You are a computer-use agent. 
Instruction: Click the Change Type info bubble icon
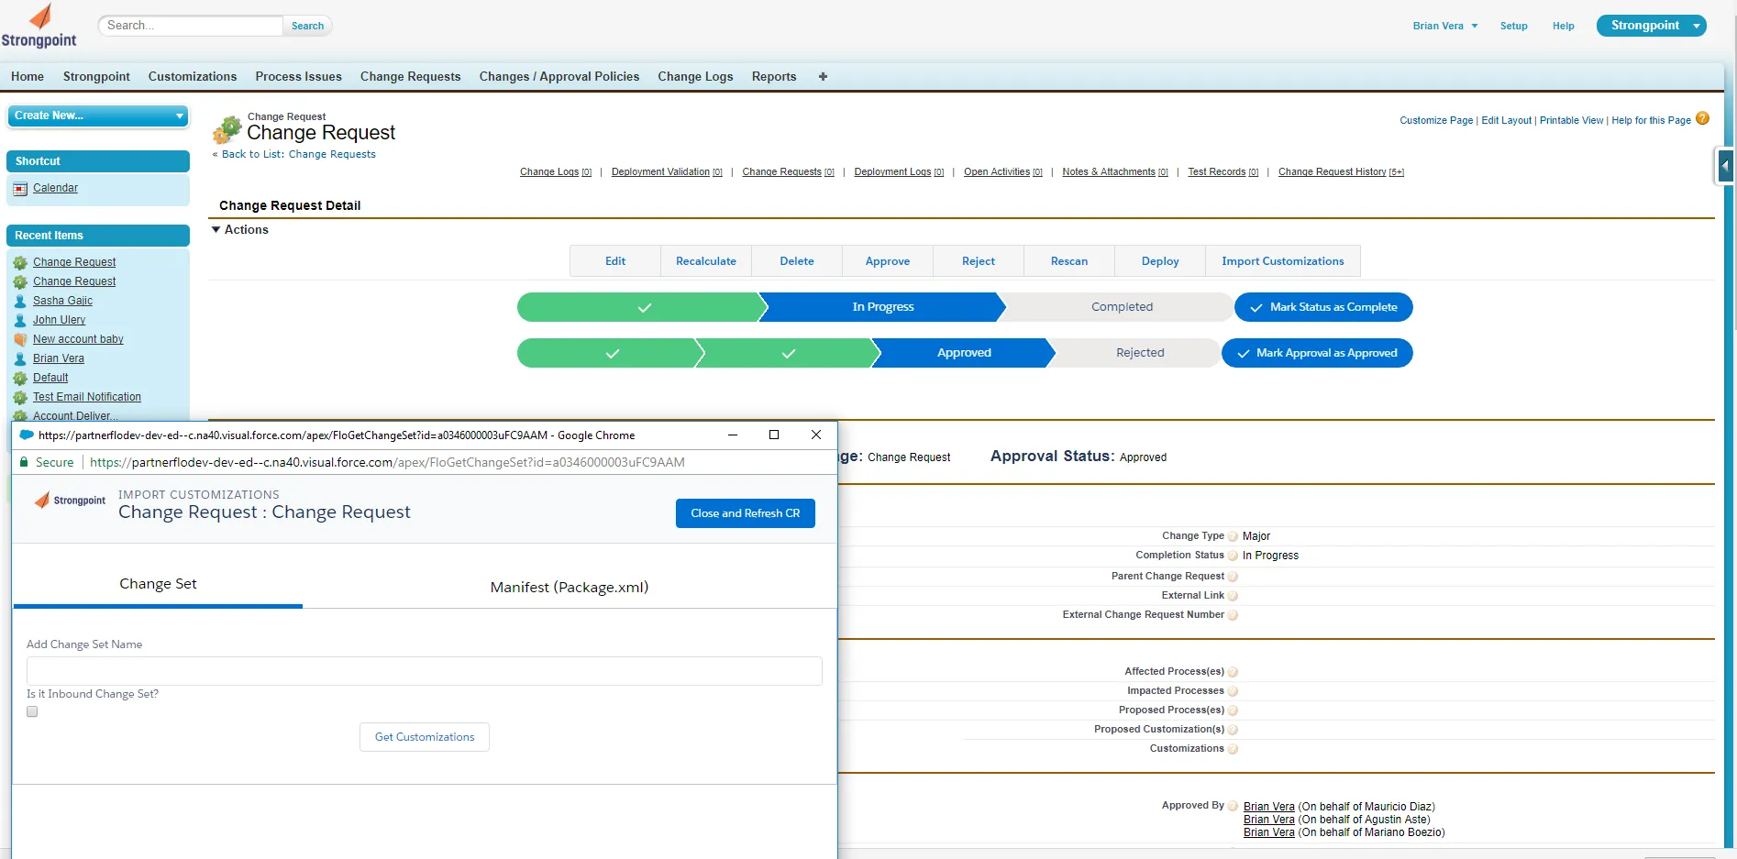tap(1233, 537)
